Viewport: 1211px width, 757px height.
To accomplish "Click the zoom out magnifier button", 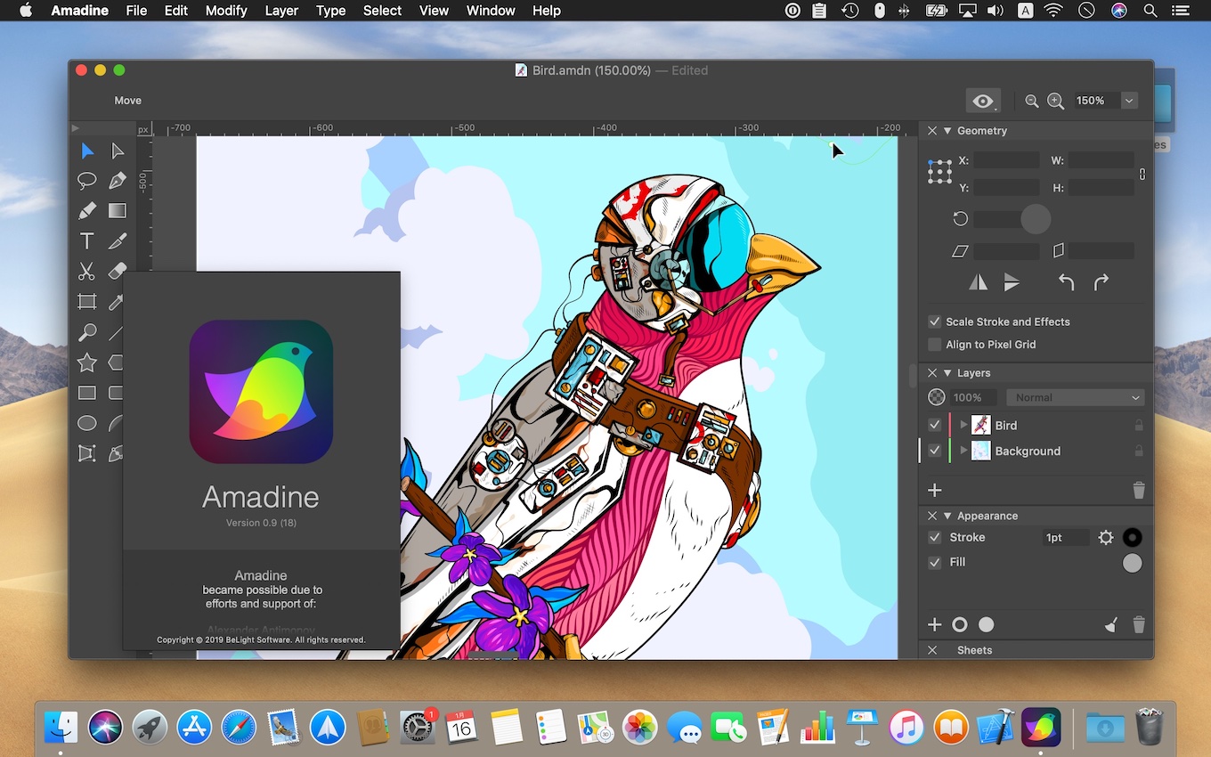I will [1032, 101].
